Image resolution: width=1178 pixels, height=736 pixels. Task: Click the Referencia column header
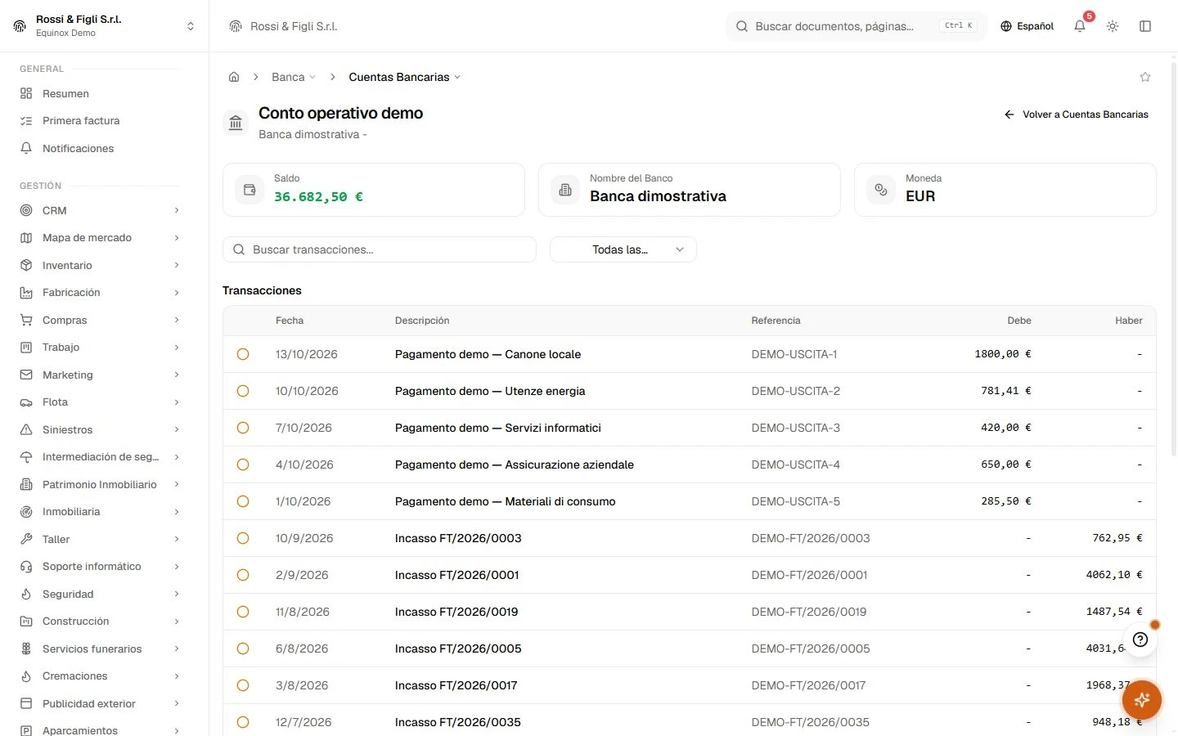tap(776, 321)
